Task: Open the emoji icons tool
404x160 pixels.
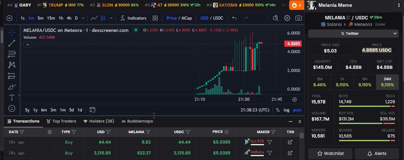Action: pyautogui.click(x=12, y=108)
